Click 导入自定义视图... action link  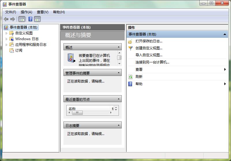pyautogui.click(x=149, y=55)
